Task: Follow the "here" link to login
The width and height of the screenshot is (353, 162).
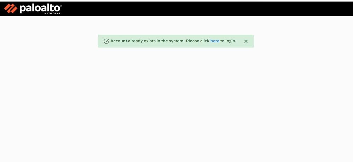Action: click(215, 41)
